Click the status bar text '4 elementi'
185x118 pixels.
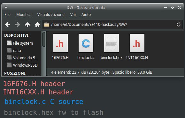click(x=61, y=72)
